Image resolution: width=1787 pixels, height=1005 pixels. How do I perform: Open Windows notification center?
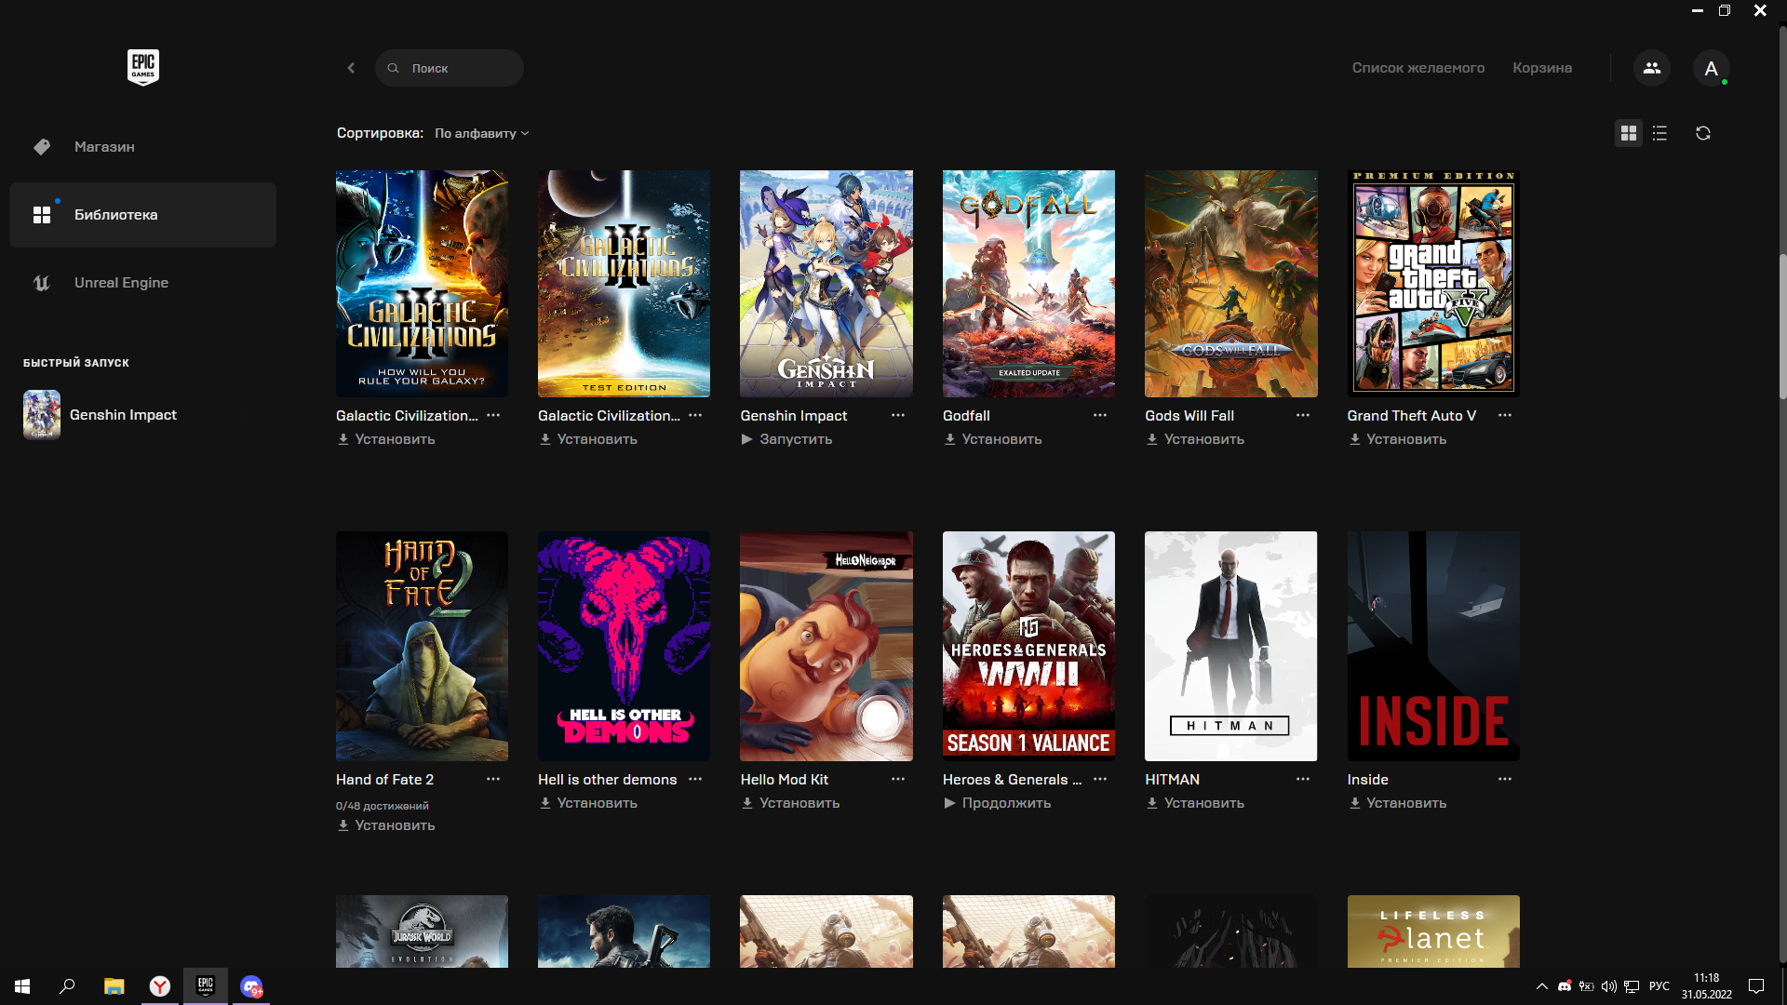pyautogui.click(x=1756, y=986)
